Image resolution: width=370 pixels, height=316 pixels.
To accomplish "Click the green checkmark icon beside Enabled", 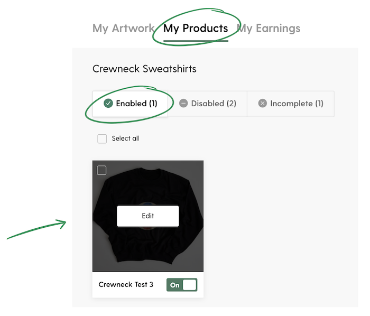I will pyautogui.click(x=108, y=103).
